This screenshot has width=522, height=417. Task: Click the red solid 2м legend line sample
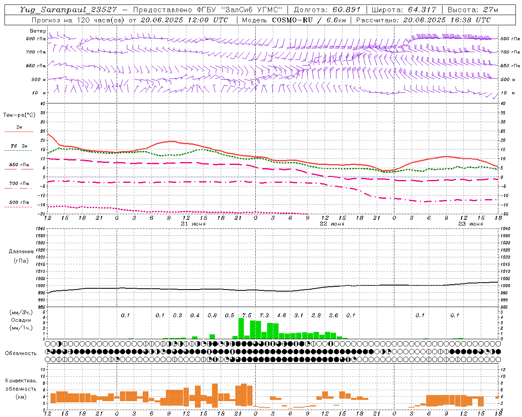tap(19, 132)
